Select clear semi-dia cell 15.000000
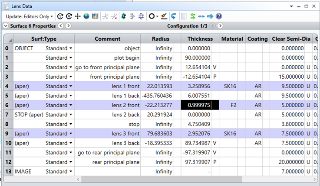Screen dimensions: 320x186 (x=287, y=77)
